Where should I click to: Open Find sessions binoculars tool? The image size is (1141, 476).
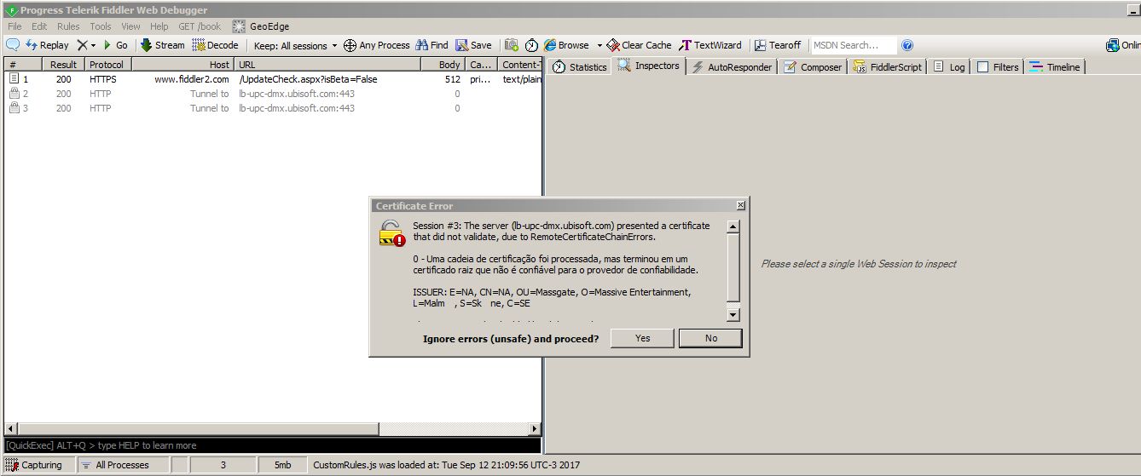431,45
